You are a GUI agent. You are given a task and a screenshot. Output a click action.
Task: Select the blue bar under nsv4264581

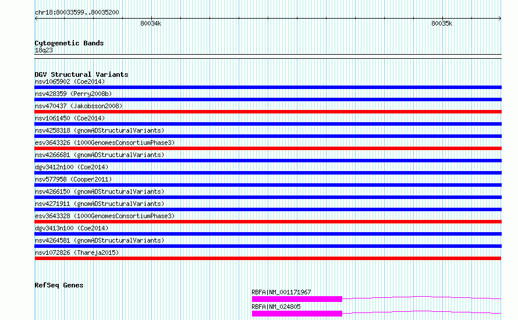[x=268, y=246]
